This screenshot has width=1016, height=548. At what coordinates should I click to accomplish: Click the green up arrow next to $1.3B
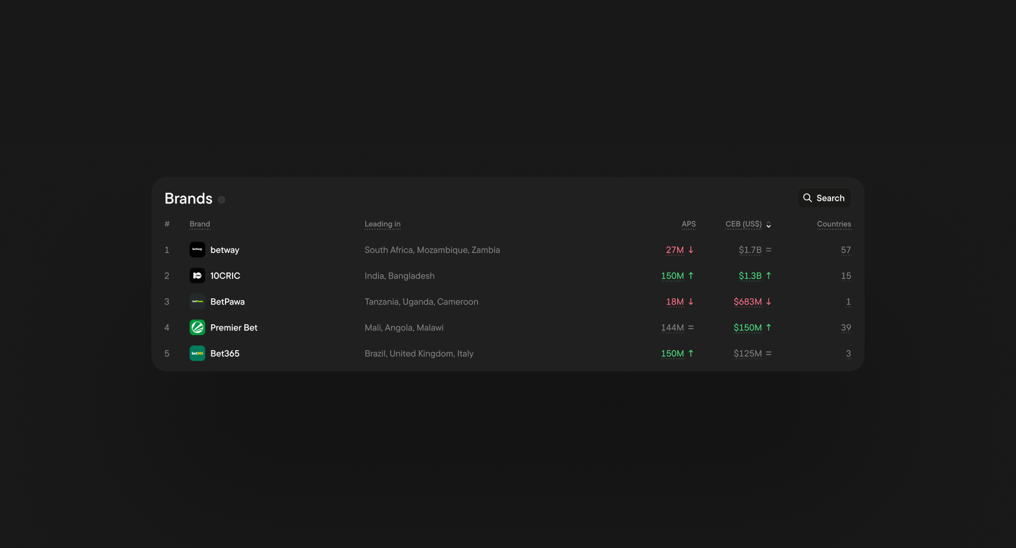pyautogui.click(x=769, y=276)
